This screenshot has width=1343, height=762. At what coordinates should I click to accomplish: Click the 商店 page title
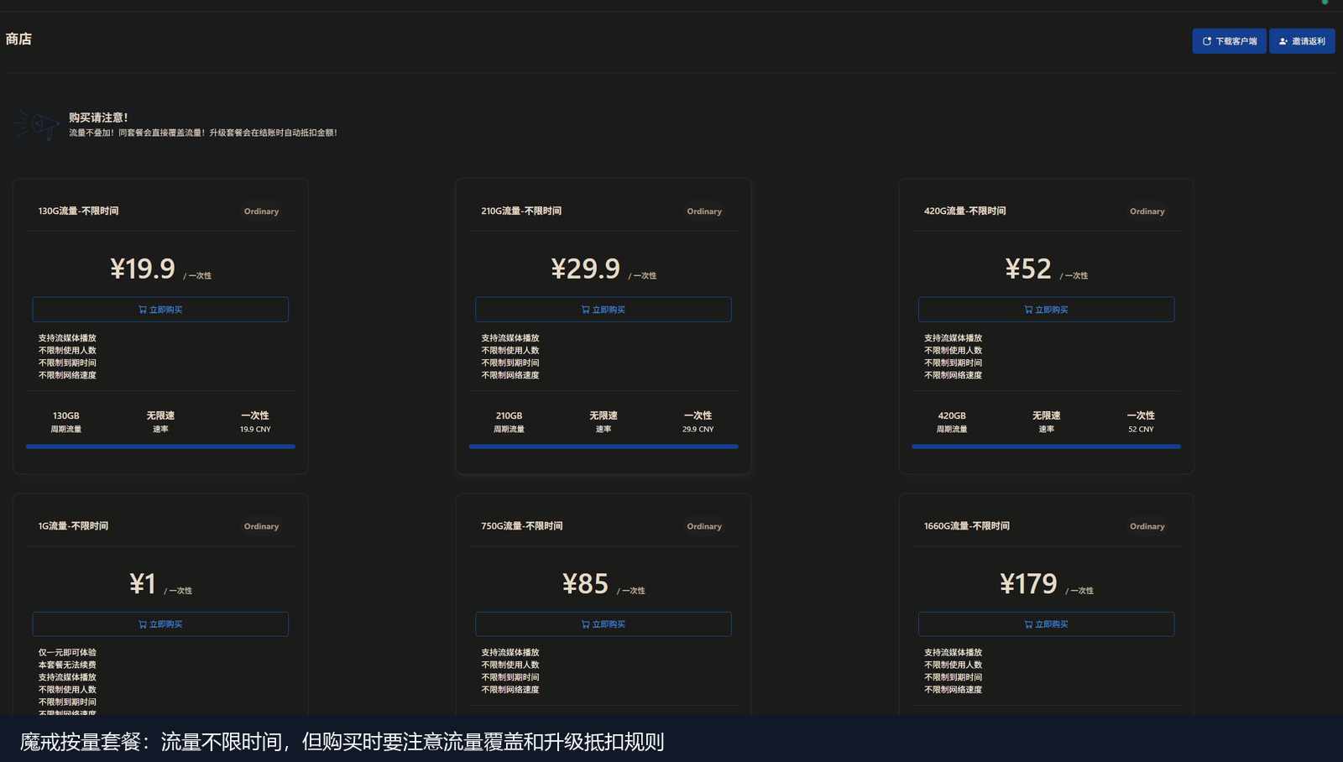click(18, 39)
